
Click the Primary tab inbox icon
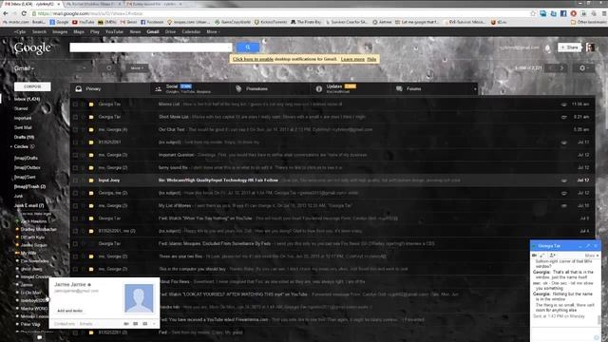79,88
